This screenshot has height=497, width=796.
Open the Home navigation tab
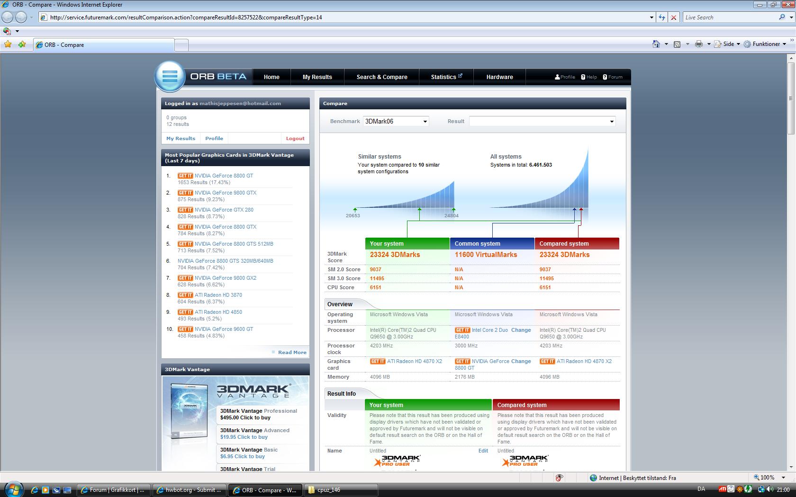tap(271, 77)
